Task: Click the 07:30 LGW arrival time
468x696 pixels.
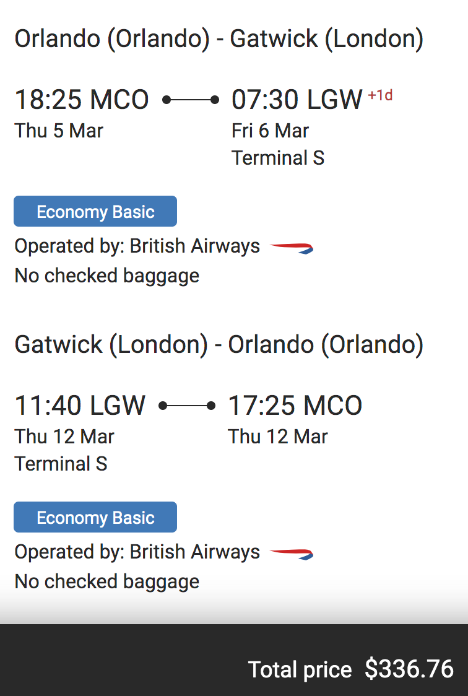Action: coord(297,100)
